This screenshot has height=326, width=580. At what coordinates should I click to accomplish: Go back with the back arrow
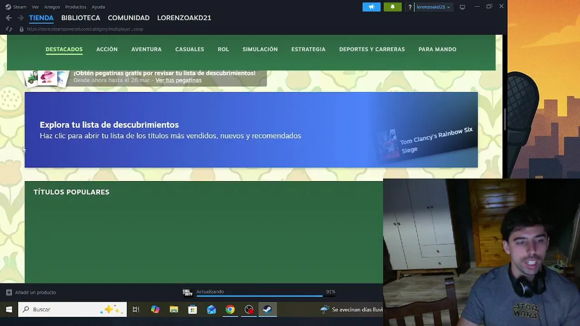(x=9, y=18)
